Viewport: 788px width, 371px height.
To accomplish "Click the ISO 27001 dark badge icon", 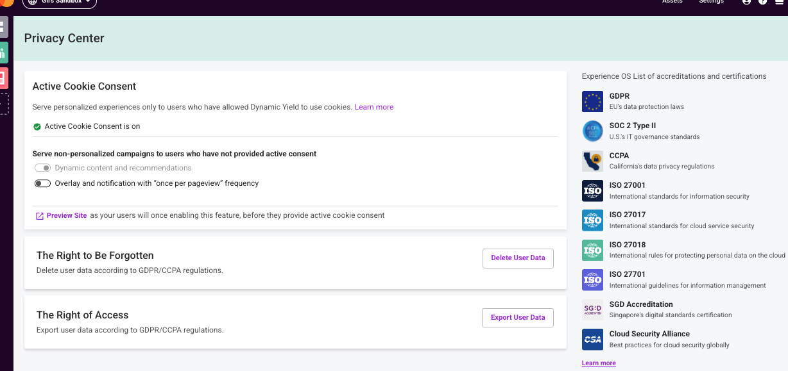I will click(x=592, y=191).
